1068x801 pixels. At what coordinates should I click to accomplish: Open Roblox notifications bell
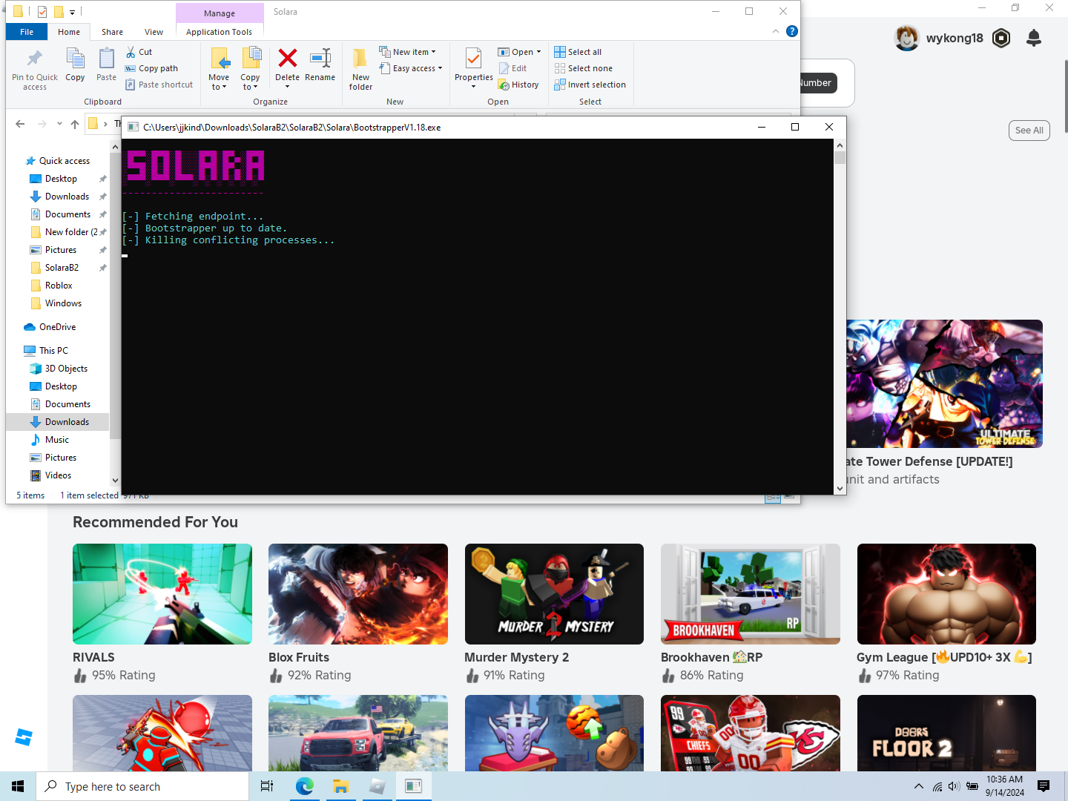click(x=1034, y=38)
